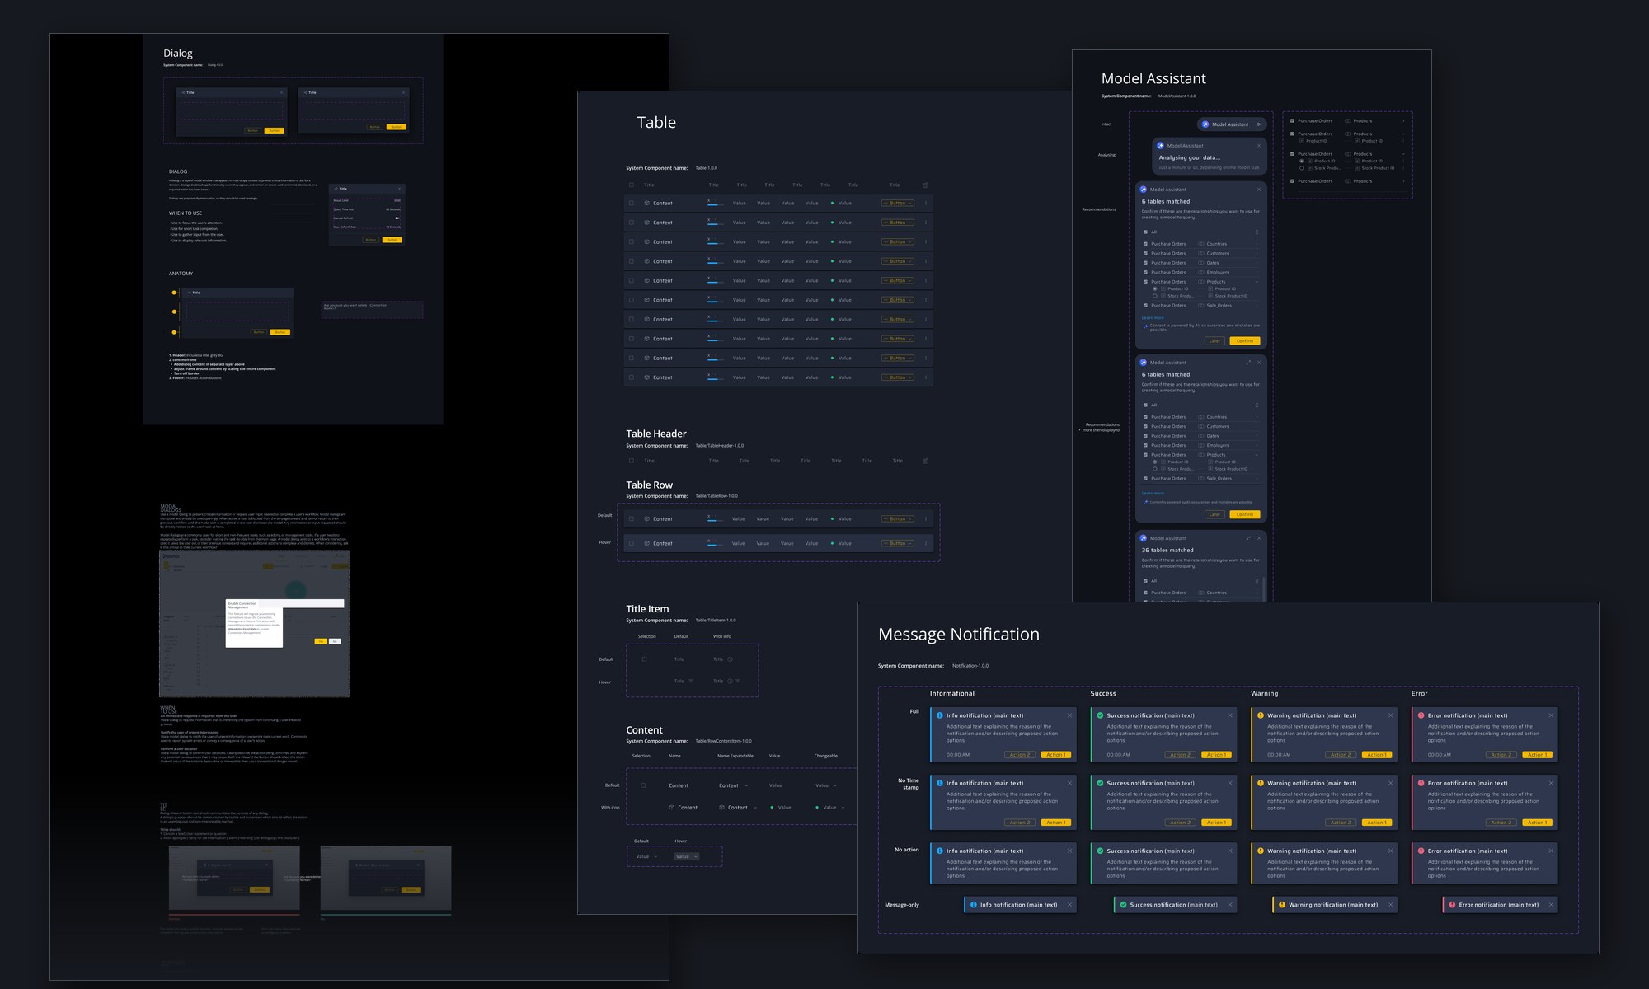Open column settings icon in main Table header

(x=925, y=185)
